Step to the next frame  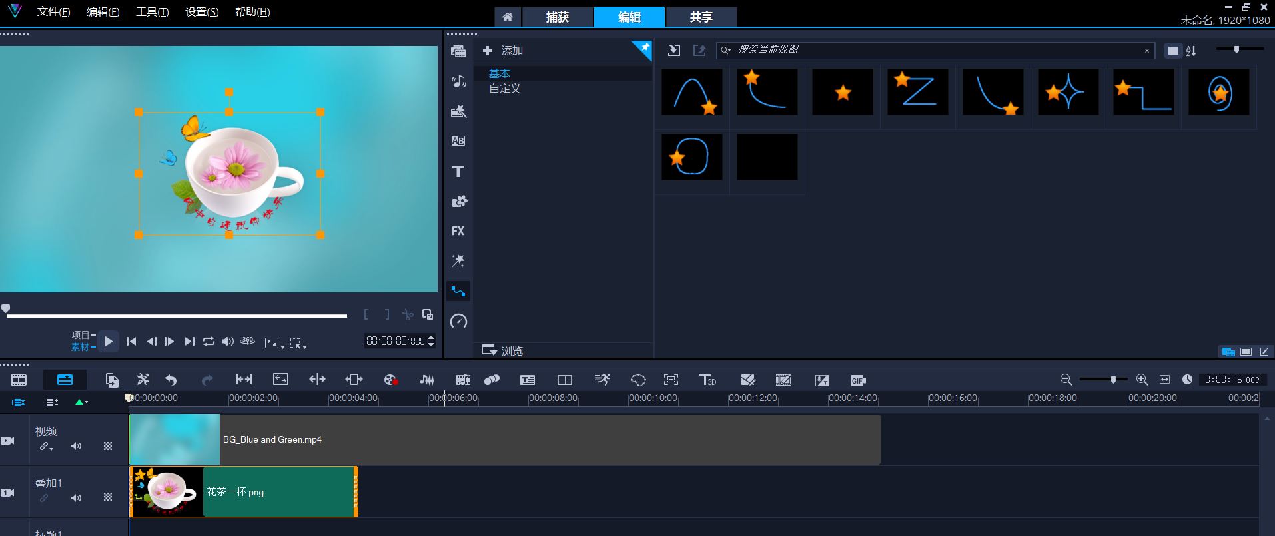169,341
